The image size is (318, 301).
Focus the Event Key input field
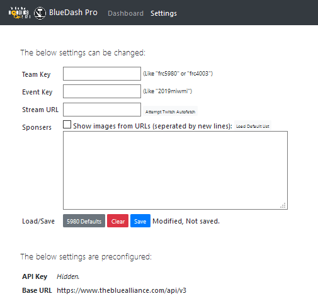point(102,91)
